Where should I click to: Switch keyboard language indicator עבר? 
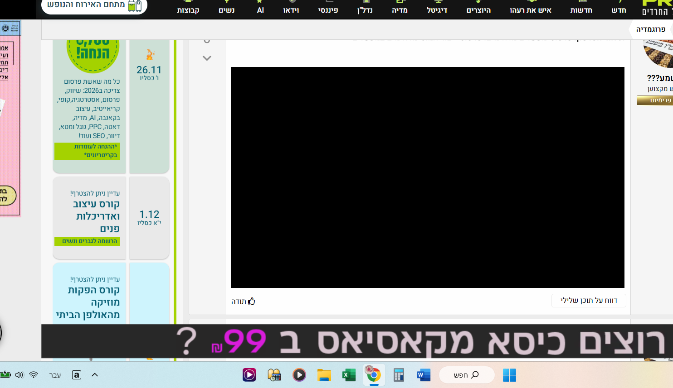pos(55,375)
